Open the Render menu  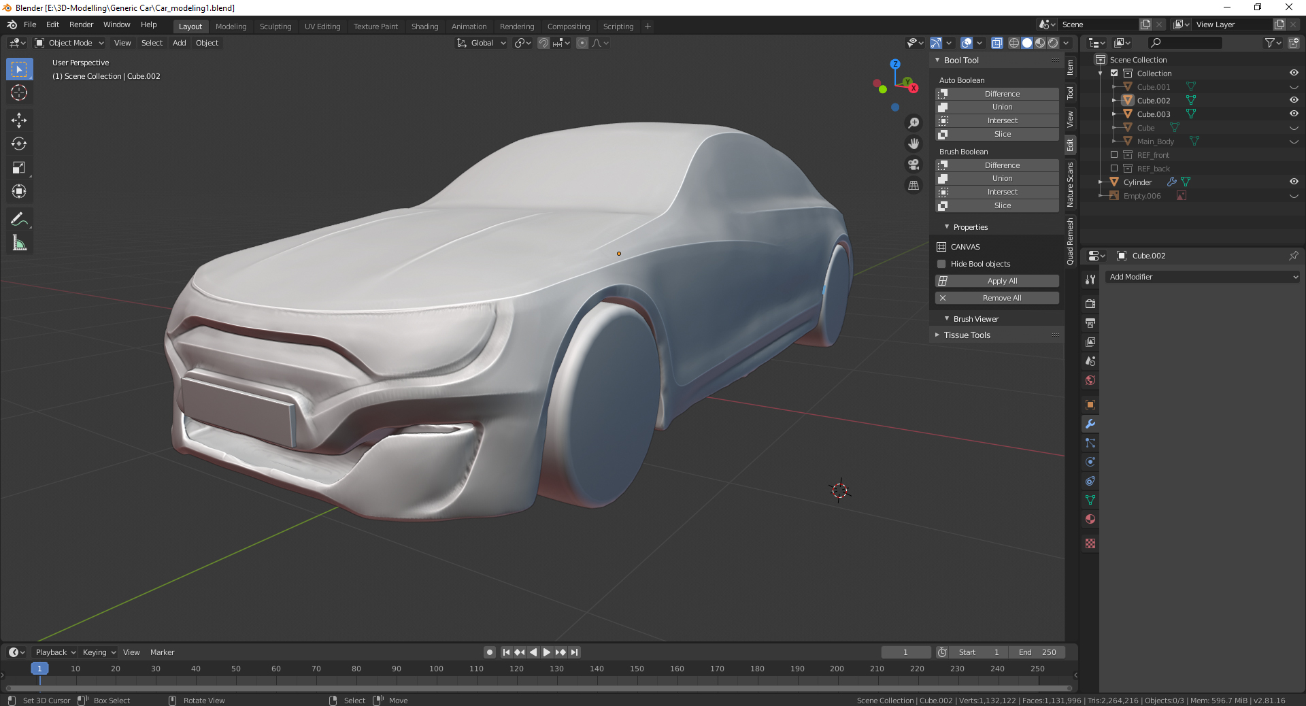click(x=81, y=24)
